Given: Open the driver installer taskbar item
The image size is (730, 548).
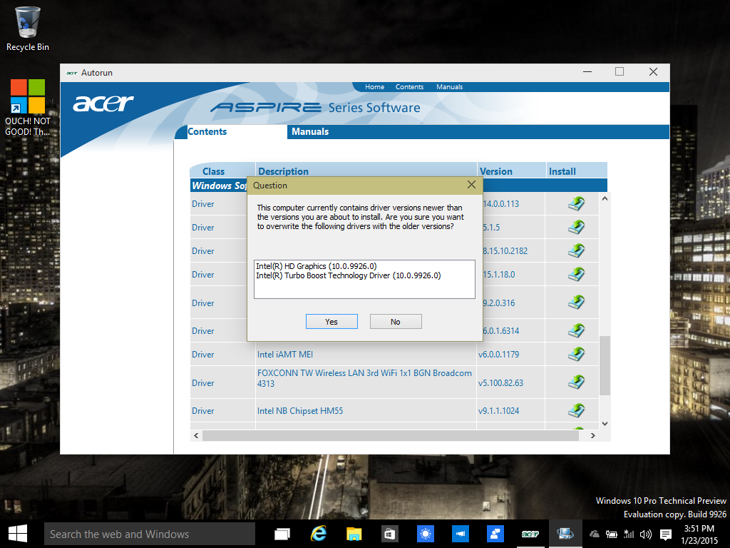Looking at the screenshot, I should [565, 534].
